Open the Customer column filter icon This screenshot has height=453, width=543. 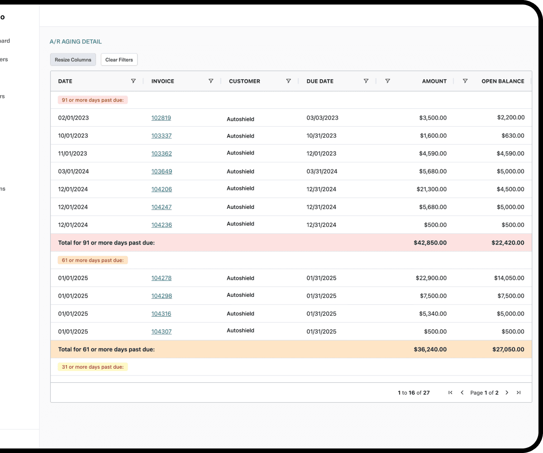[288, 81]
